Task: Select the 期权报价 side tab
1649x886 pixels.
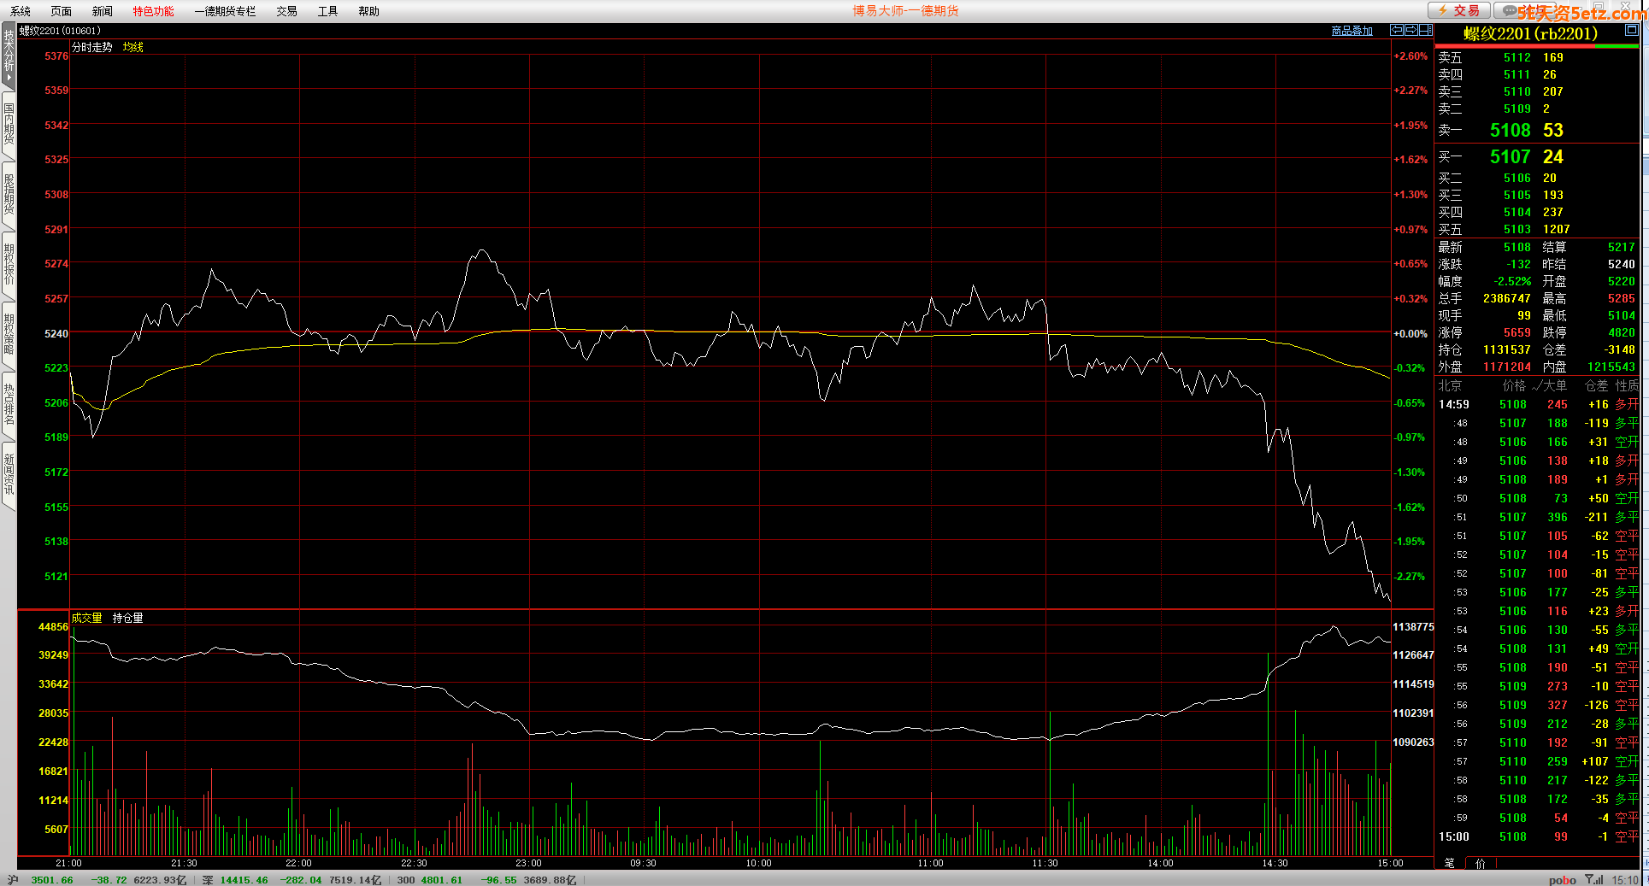Action: [9, 266]
